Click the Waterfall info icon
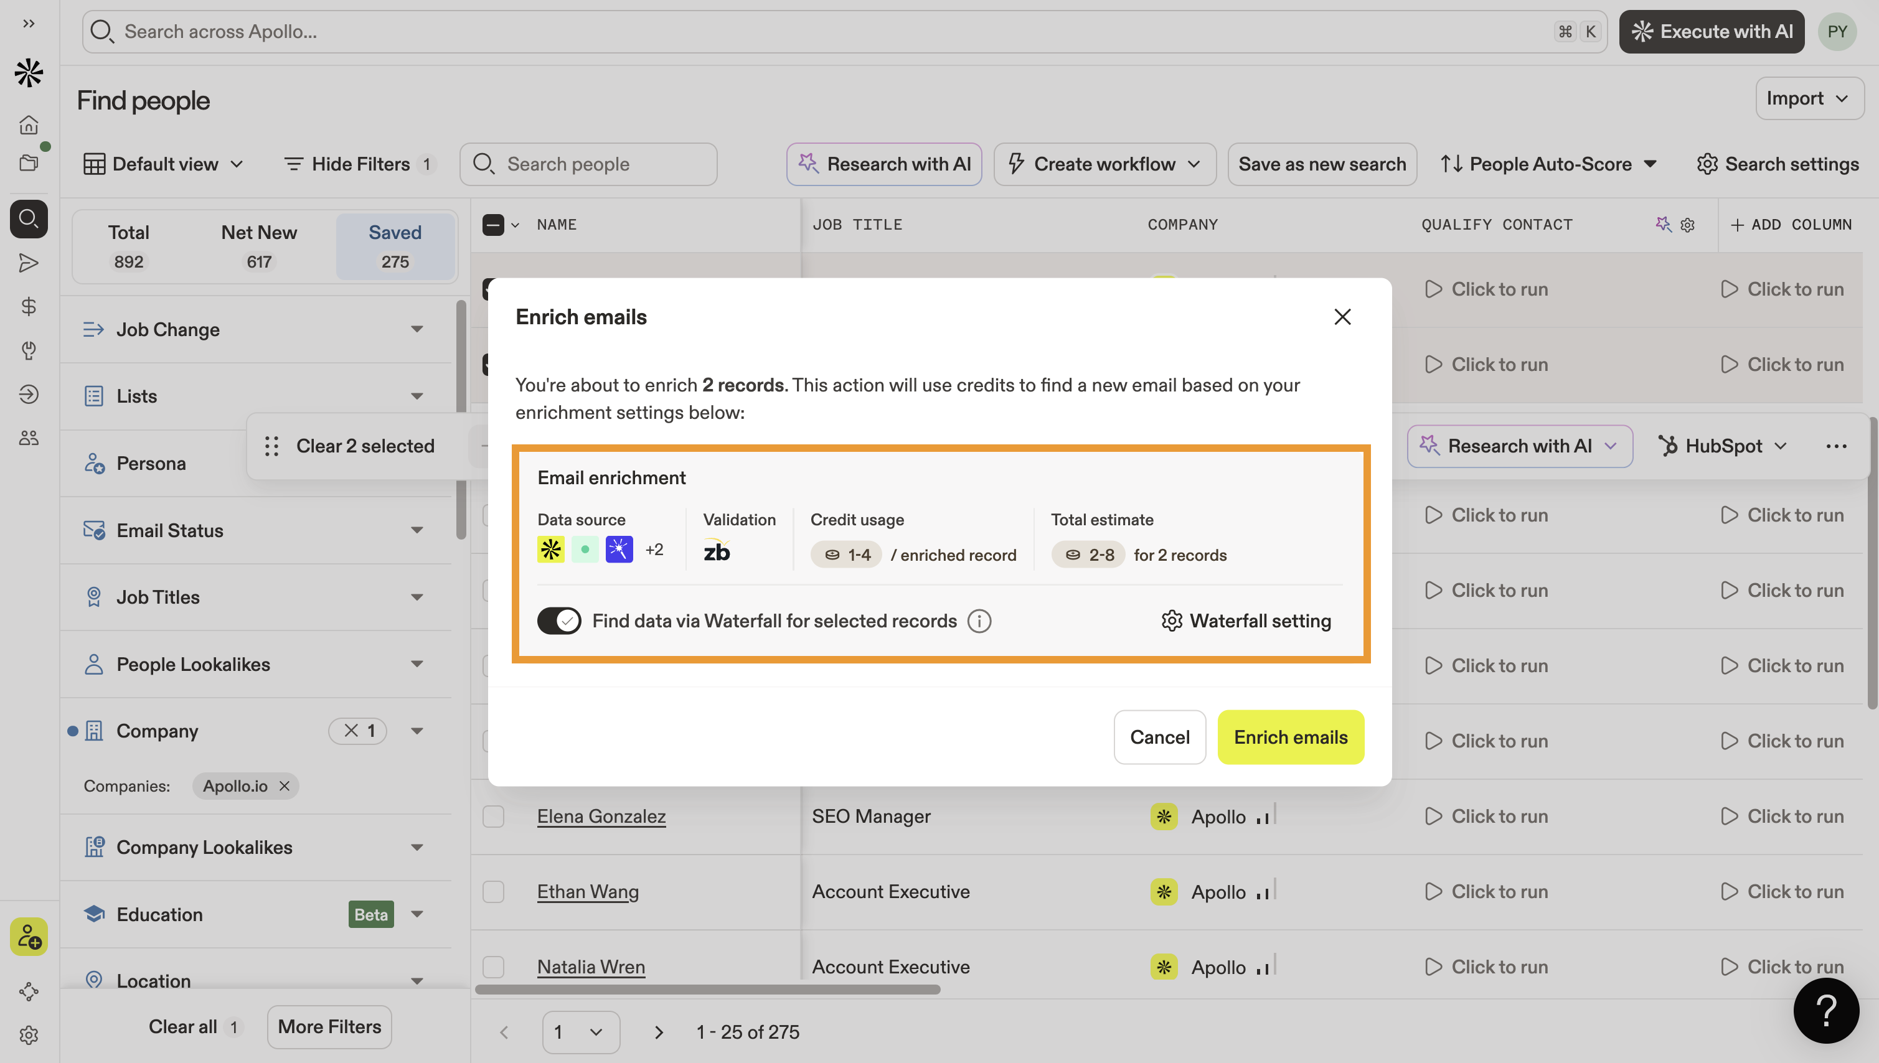Image resolution: width=1879 pixels, height=1063 pixels. click(979, 620)
